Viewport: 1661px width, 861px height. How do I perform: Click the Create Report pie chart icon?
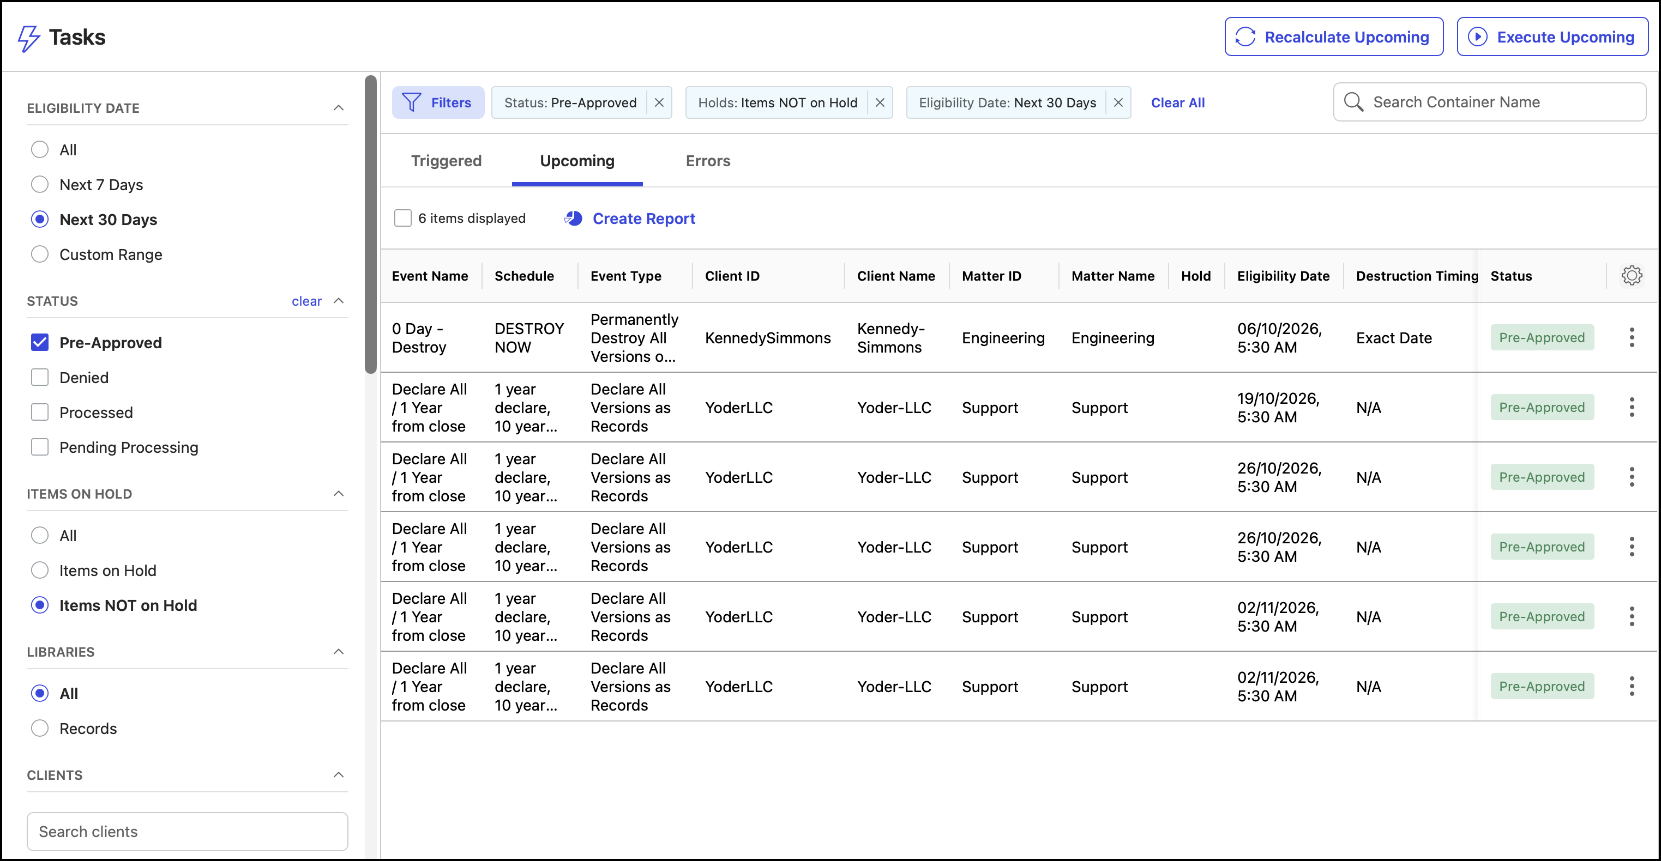click(573, 219)
